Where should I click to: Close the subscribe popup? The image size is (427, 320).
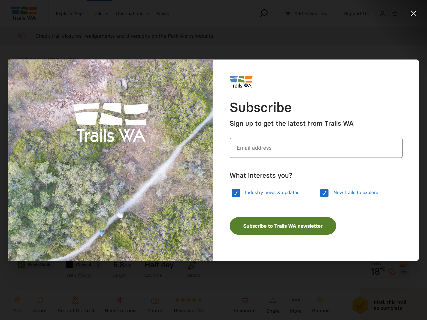tap(414, 13)
